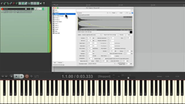Screen dimensions: 185x104
Task: Open the No preset dropdown
Action: coord(92,13)
